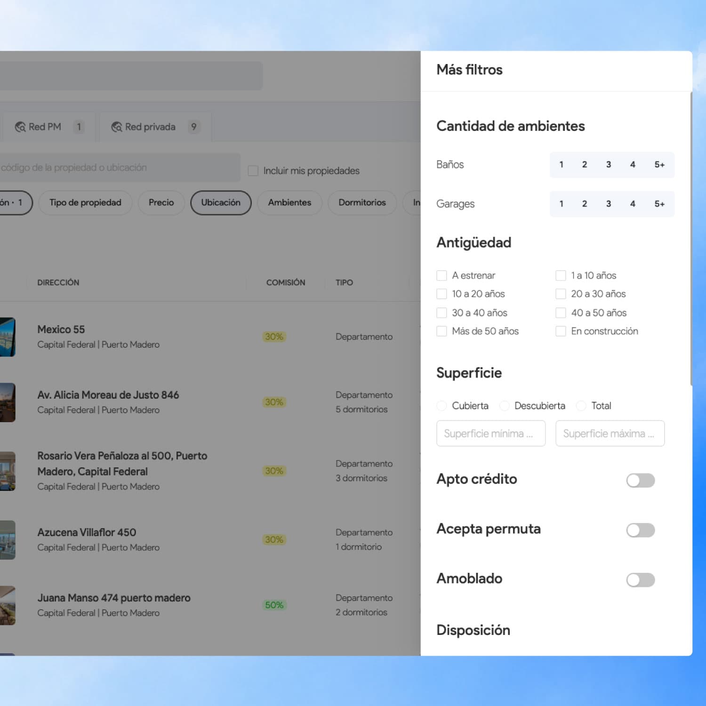Select the Cubierta radio option
Viewport: 706px width, 706px height.
(x=441, y=406)
